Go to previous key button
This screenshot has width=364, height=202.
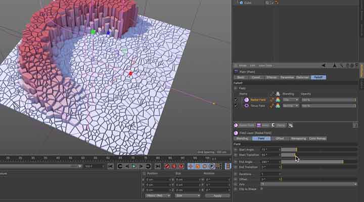coord(120,166)
